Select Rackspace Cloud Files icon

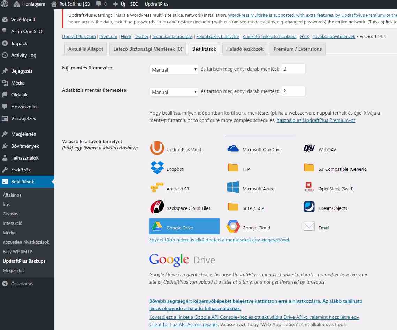pos(157,206)
